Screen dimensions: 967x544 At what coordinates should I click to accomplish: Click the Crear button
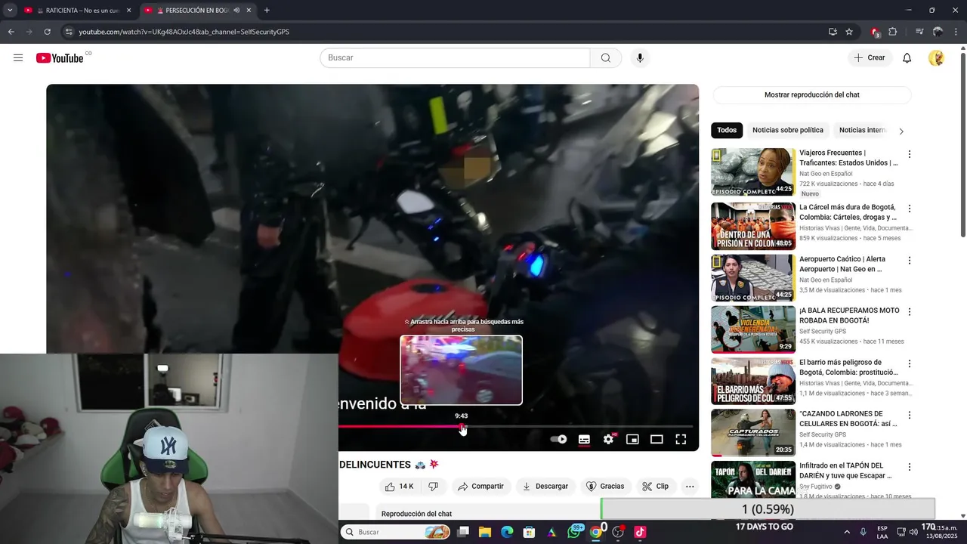pos(870,58)
